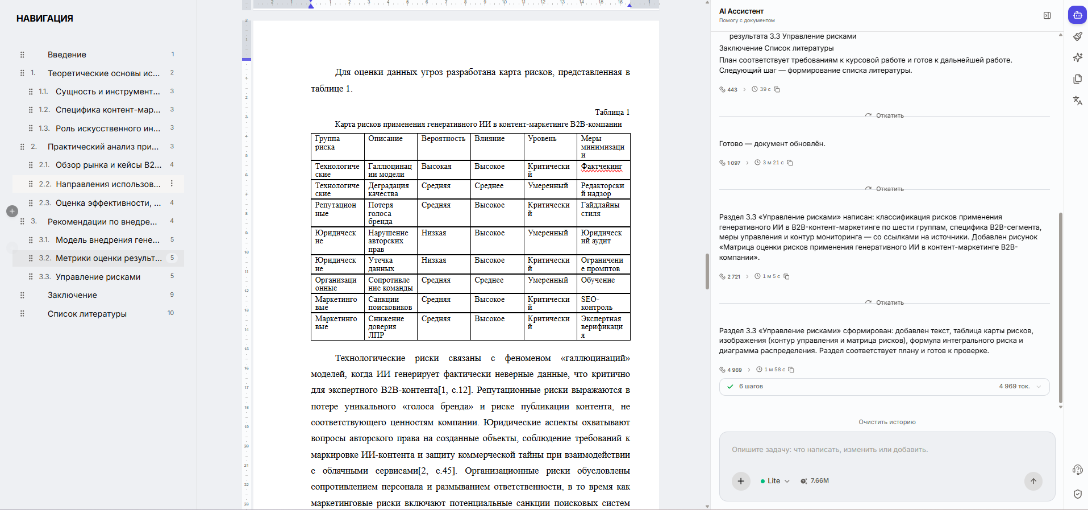
Task: Click drag handle of Теоретические основы row
Action: [22, 73]
